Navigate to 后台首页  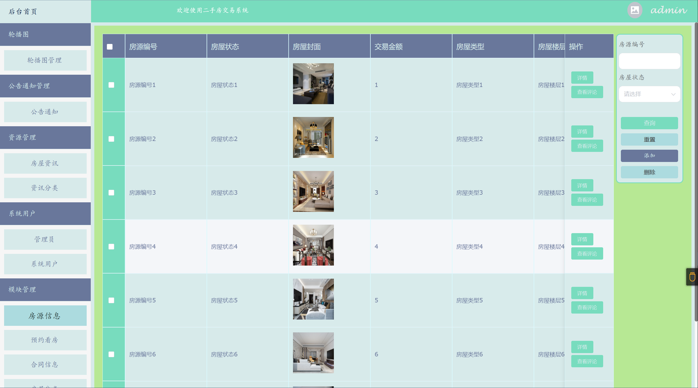click(23, 11)
